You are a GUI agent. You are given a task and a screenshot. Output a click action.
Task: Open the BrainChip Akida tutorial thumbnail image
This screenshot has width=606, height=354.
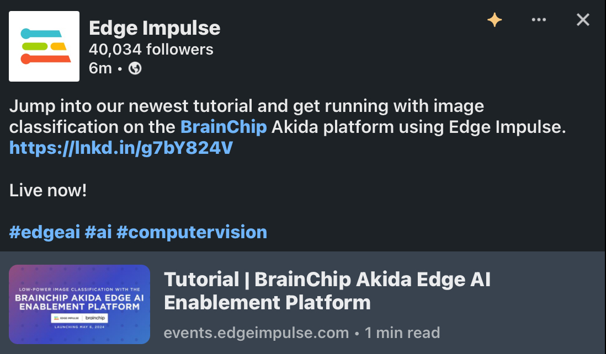[79, 304]
